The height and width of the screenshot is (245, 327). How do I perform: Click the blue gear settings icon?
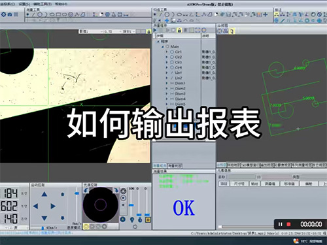click(x=3, y=14)
